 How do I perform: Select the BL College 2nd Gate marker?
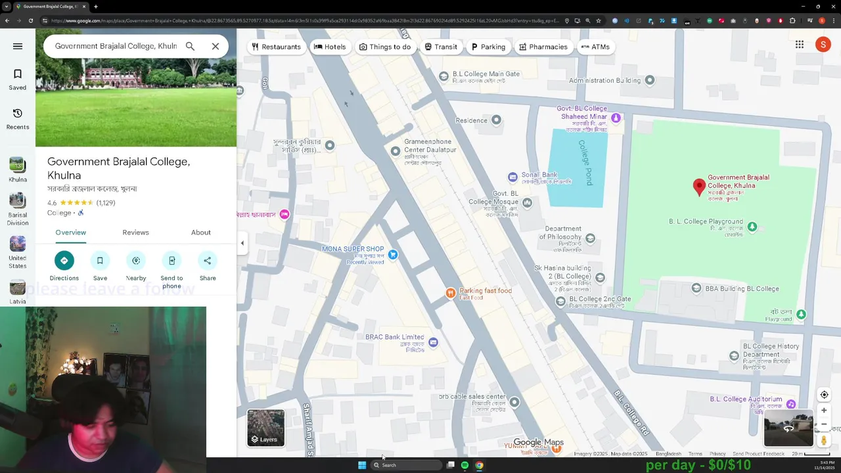click(560, 302)
